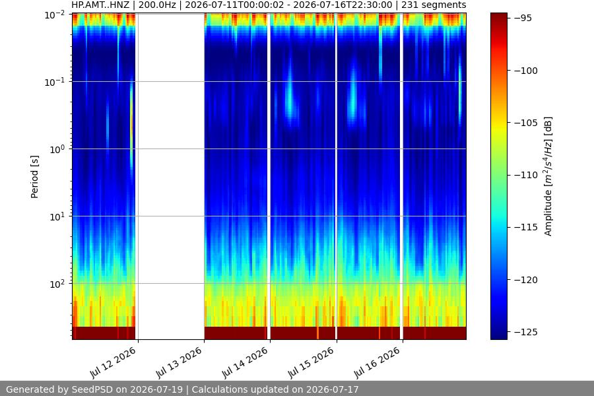Screen dimensions: 594x396
Task: Click the Jul 15 2026 date label
Action: pyautogui.click(x=311, y=362)
